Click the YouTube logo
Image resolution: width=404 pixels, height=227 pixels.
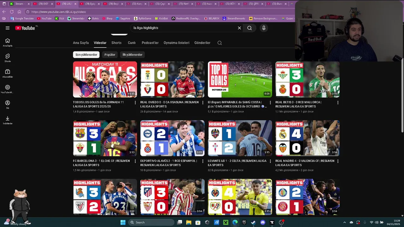pyautogui.click(x=25, y=28)
